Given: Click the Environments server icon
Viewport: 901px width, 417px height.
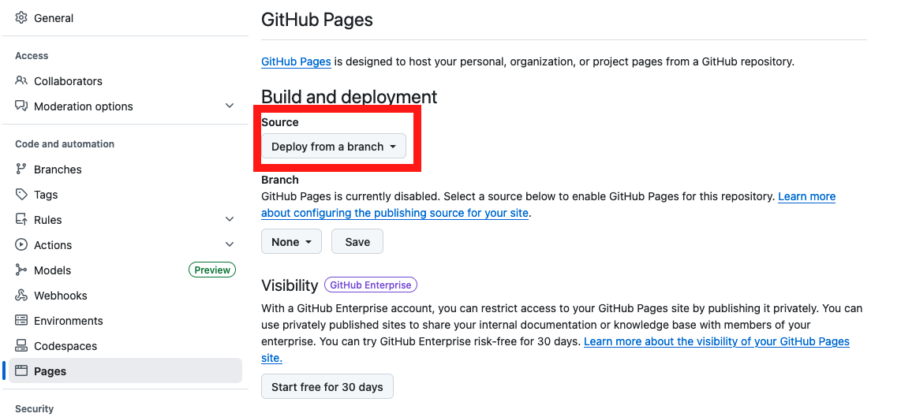Looking at the screenshot, I should (x=21, y=321).
